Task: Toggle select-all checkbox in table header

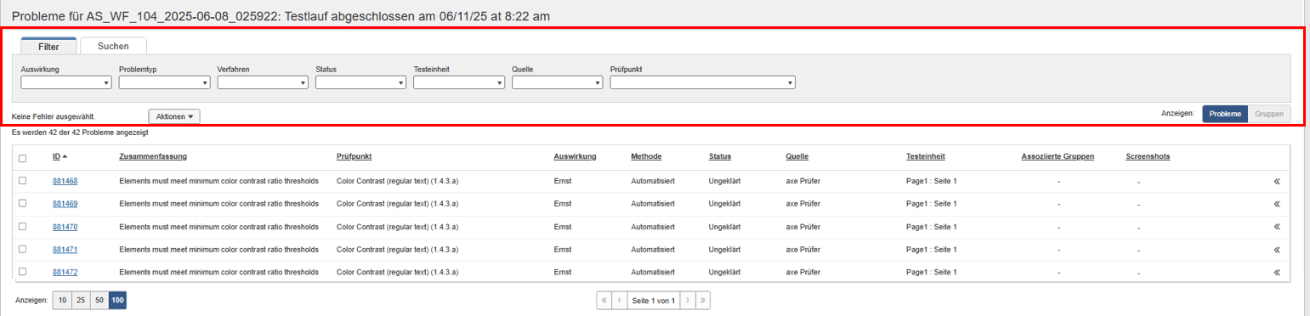Action: (x=22, y=158)
